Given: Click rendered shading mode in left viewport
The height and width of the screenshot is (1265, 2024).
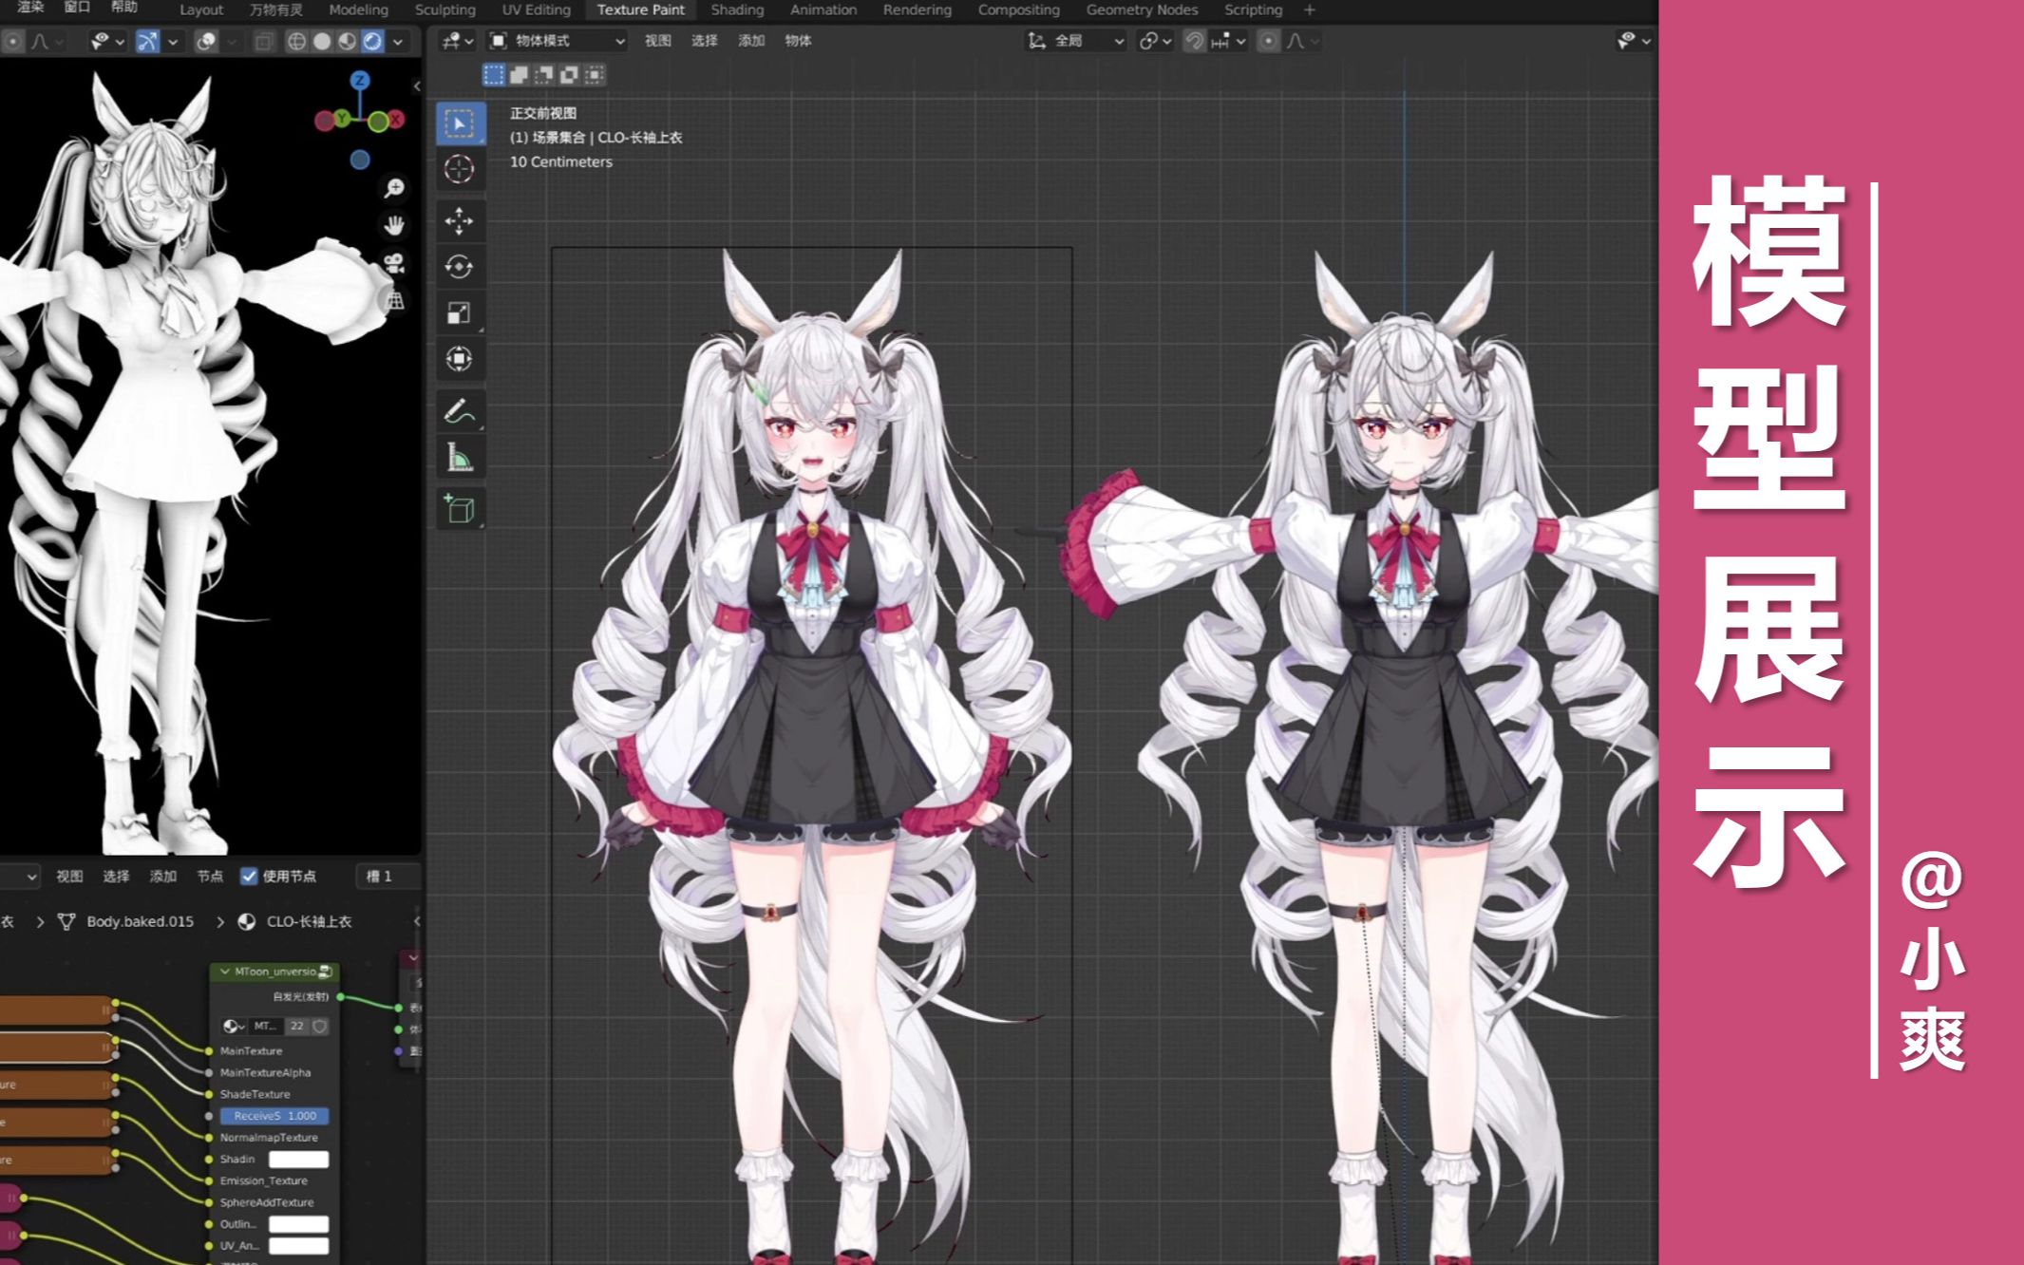Looking at the screenshot, I should (x=372, y=42).
